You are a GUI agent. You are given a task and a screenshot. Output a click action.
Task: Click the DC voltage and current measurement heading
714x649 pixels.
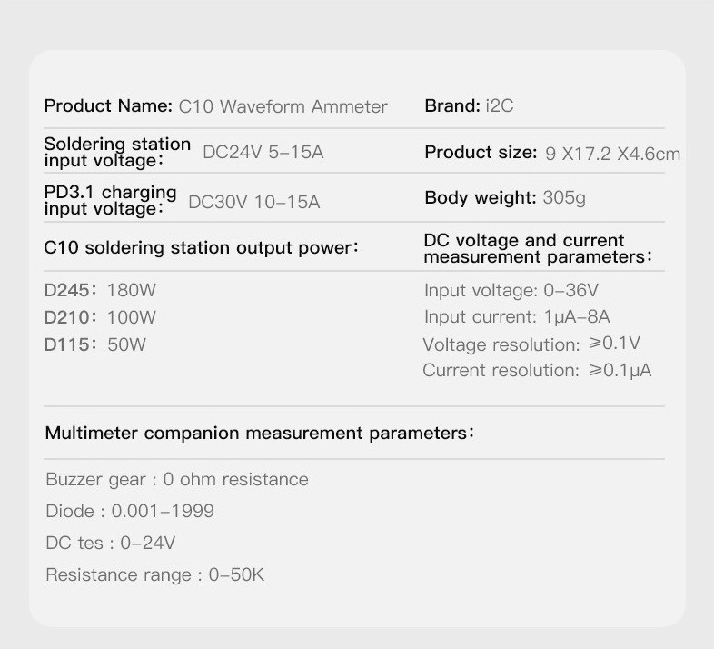(538, 249)
